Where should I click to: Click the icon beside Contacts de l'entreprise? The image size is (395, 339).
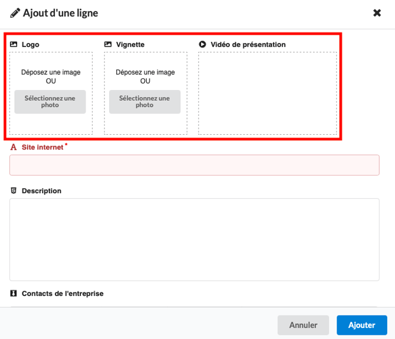tap(14, 293)
